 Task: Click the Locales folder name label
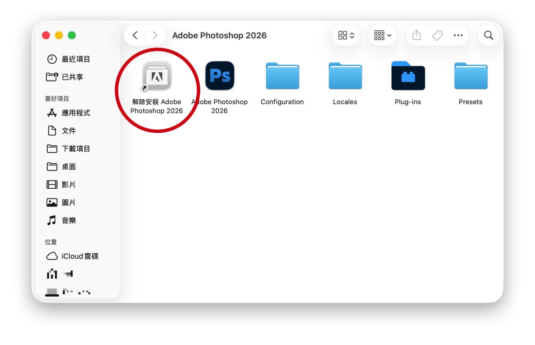345,102
